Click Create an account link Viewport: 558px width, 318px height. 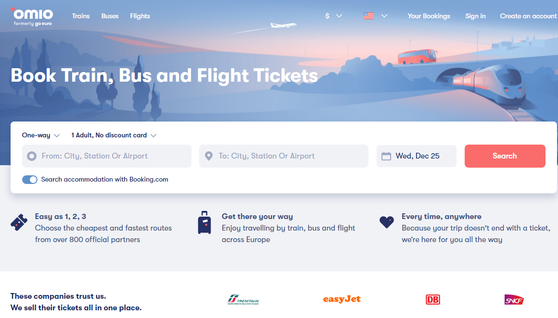click(528, 16)
